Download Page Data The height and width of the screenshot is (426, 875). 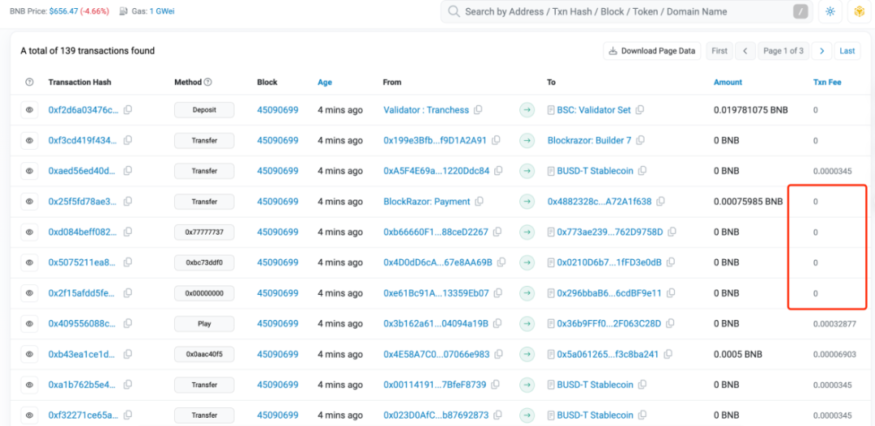point(651,51)
